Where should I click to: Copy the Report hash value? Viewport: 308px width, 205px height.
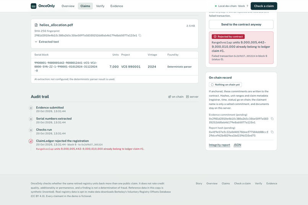pyautogui.click(x=272, y=132)
